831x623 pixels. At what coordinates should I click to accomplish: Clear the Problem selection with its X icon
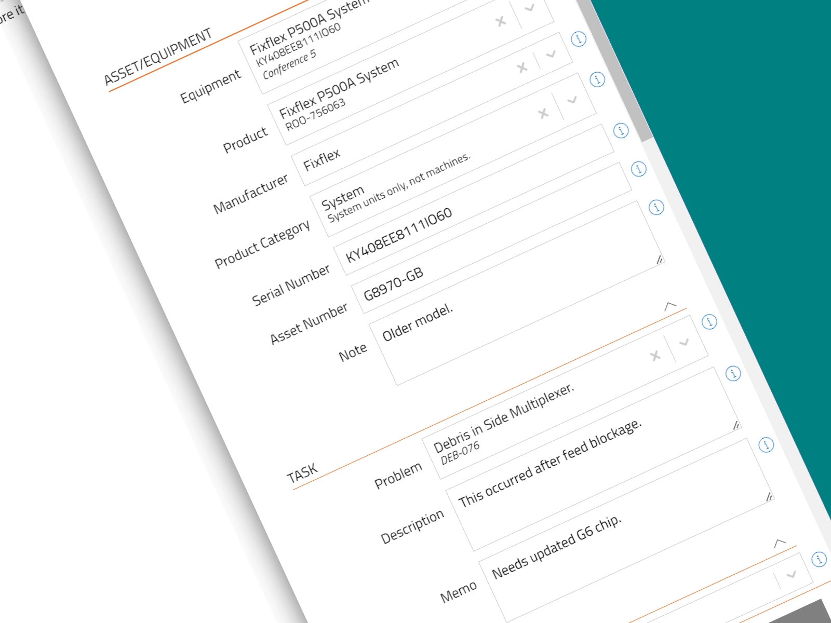(x=655, y=356)
